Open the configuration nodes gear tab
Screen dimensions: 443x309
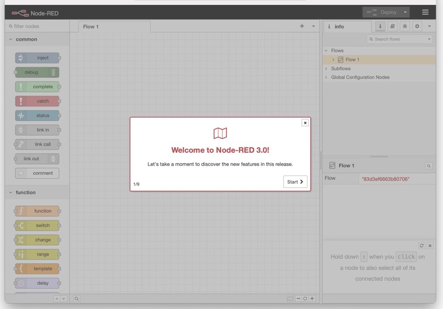(x=417, y=26)
